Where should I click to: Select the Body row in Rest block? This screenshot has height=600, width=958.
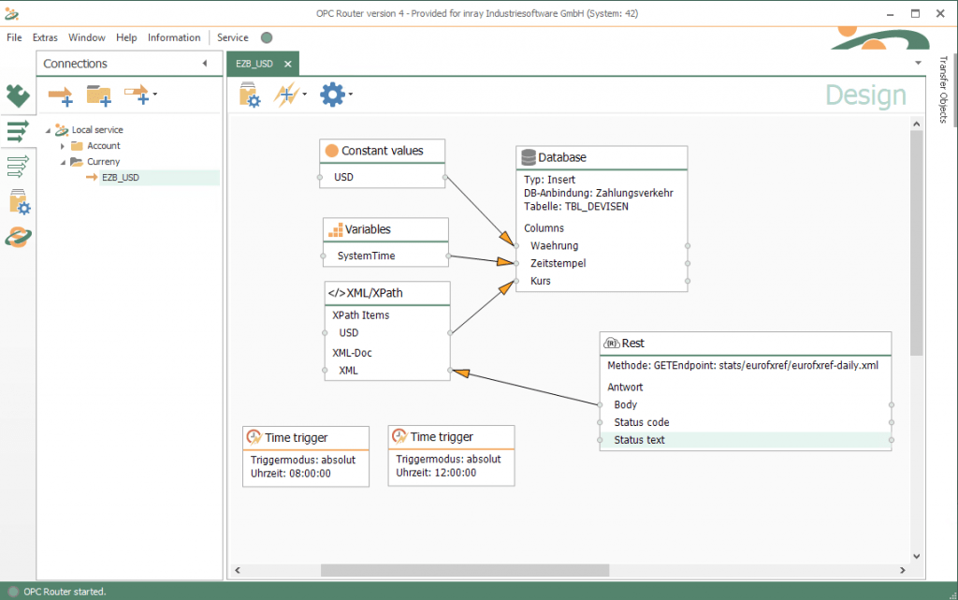point(746,405)
